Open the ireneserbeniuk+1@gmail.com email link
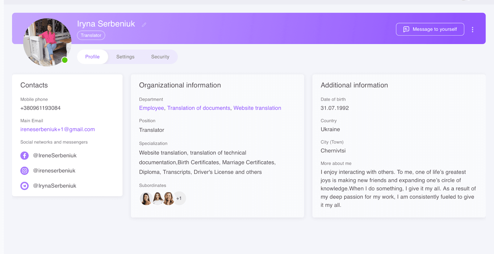494x254 pixels. [57, 130]
